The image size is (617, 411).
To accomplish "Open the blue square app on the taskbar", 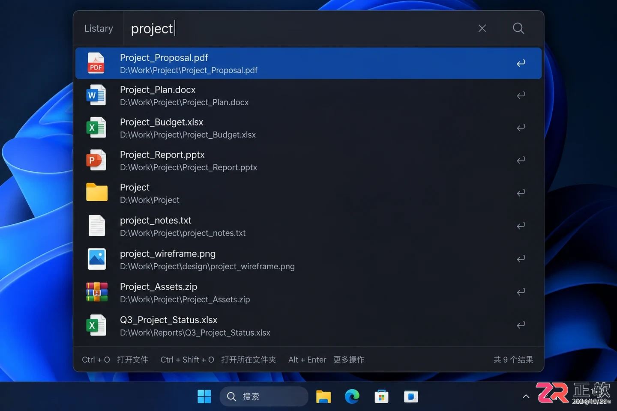I will tap(411, 397).
